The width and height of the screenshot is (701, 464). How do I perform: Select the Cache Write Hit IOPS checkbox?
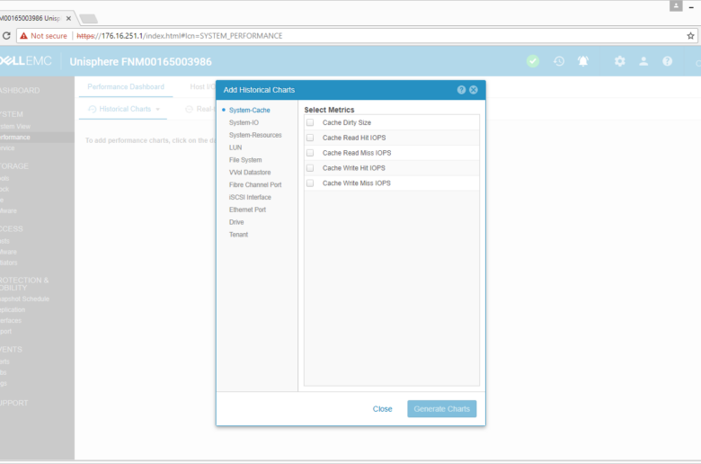(x=310, y=168)
